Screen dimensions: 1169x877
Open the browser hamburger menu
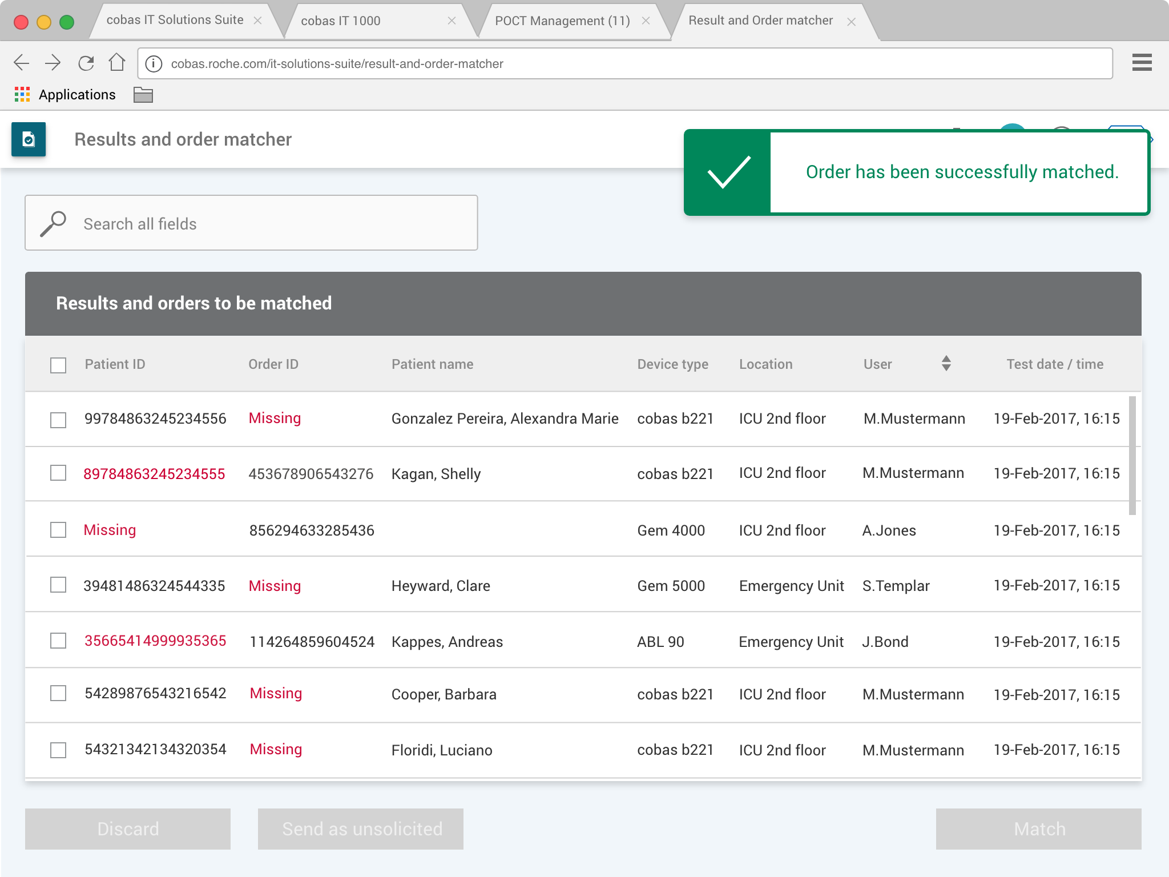[x=1142, y=63]
